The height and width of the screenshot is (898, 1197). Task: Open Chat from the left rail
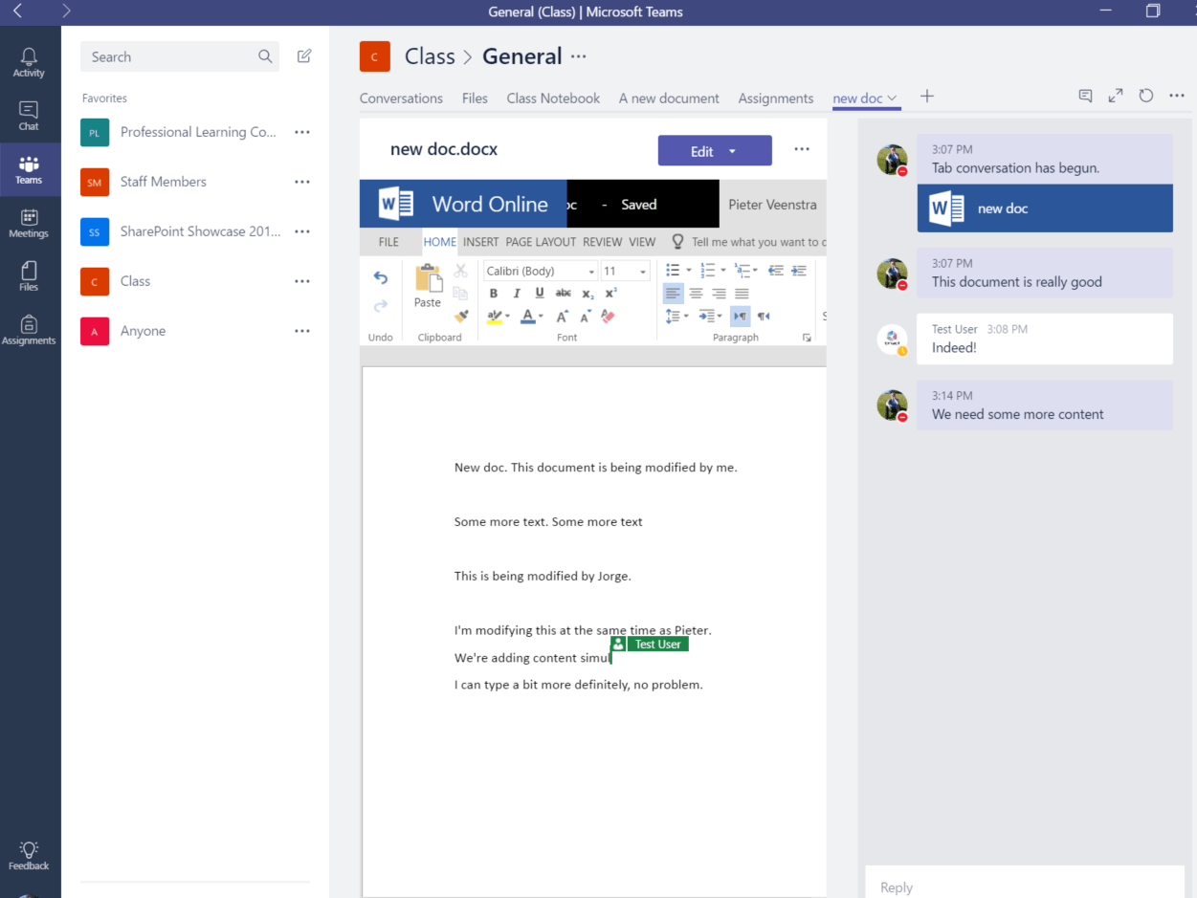(x=29, y=116)
